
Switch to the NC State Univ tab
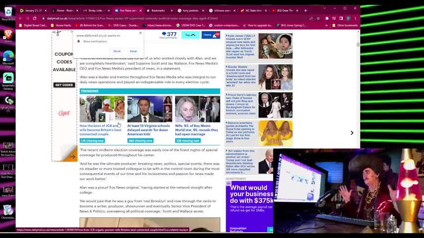(x=254, y=10)
